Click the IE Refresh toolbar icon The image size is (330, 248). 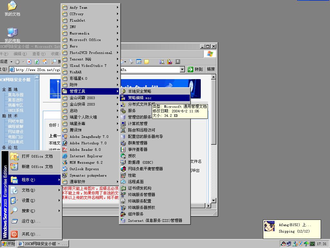click(x=37, y=62)
